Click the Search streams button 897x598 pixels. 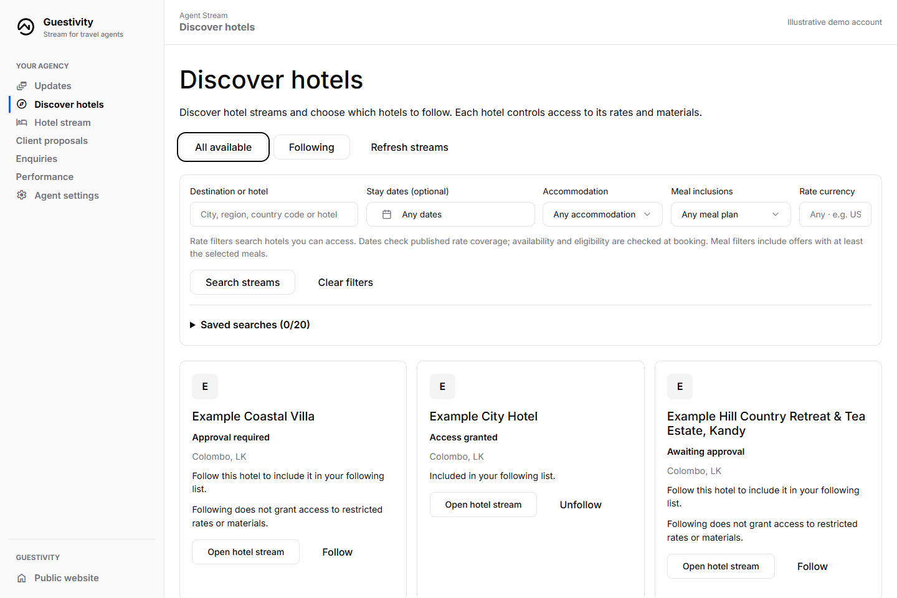point(243,282)
